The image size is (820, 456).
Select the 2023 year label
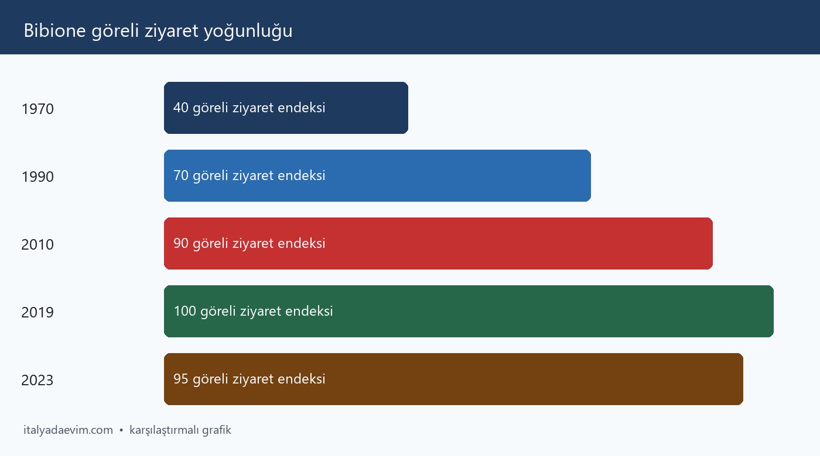(37, 381)
